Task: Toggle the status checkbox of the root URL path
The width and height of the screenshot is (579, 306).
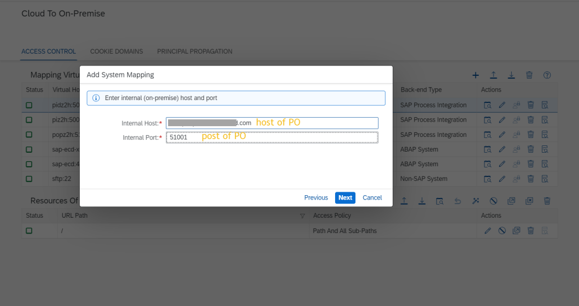Action: [x=29, y=231]
